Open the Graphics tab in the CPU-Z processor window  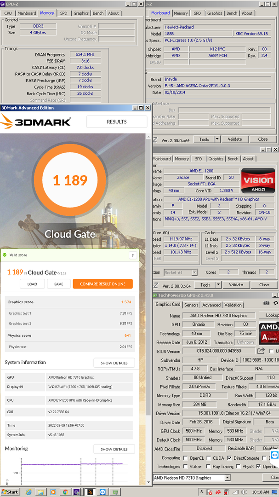(x=216, y=159)
